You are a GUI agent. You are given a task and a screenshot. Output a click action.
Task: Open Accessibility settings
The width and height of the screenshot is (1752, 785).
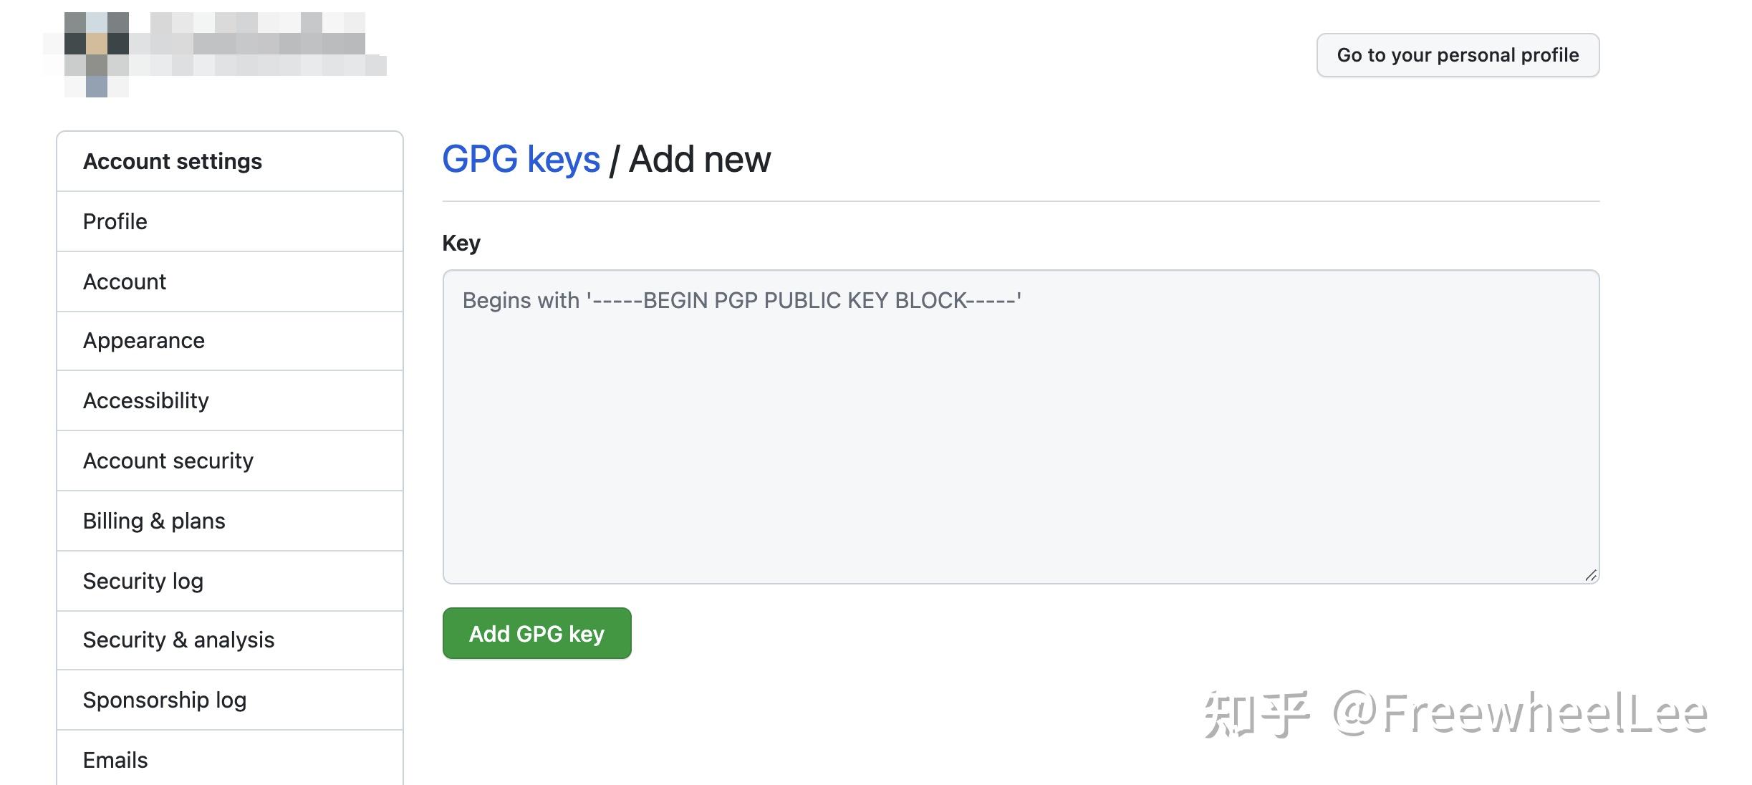[x=145, y=400]
